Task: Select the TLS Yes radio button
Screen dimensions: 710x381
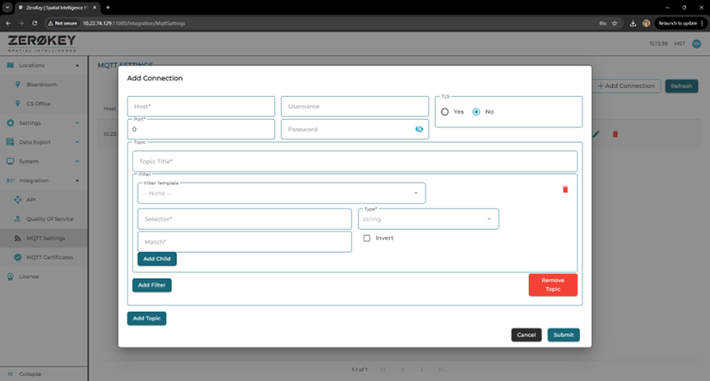Action: (x=445, y=112)
